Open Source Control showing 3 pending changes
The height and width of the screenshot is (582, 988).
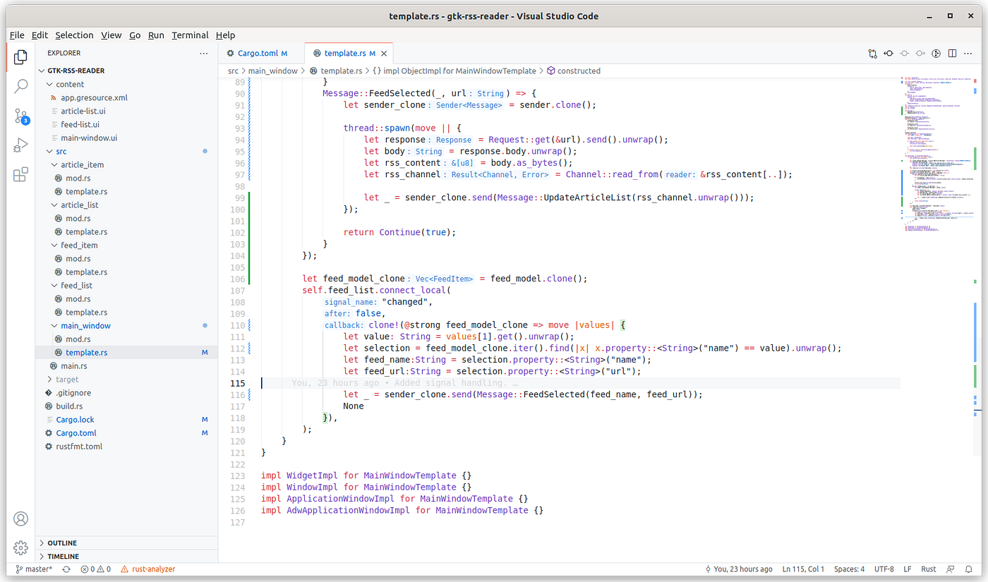20,114
